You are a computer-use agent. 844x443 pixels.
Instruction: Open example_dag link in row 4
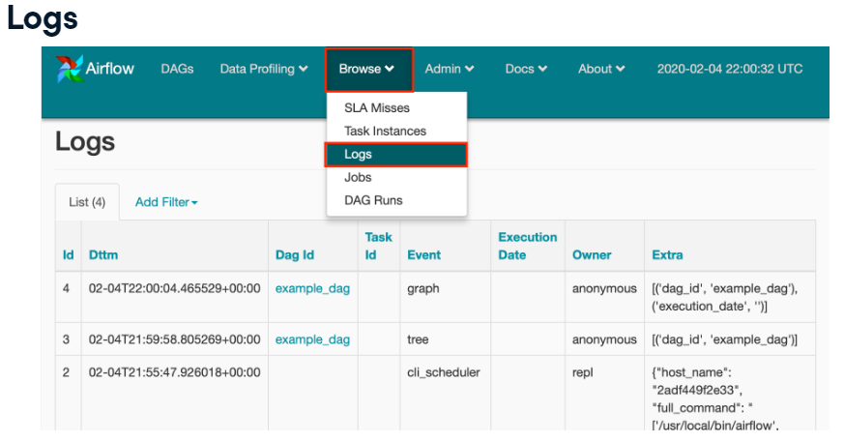pyautogui.click(x=312, y=288)
